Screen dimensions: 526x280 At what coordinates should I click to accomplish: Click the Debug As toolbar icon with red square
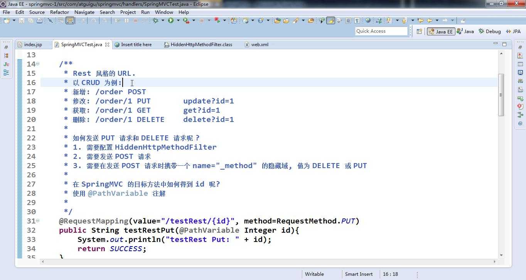pos(217,20)
